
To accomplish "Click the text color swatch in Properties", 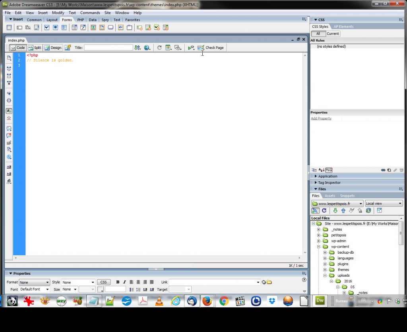I will click(x=100, y=289).
